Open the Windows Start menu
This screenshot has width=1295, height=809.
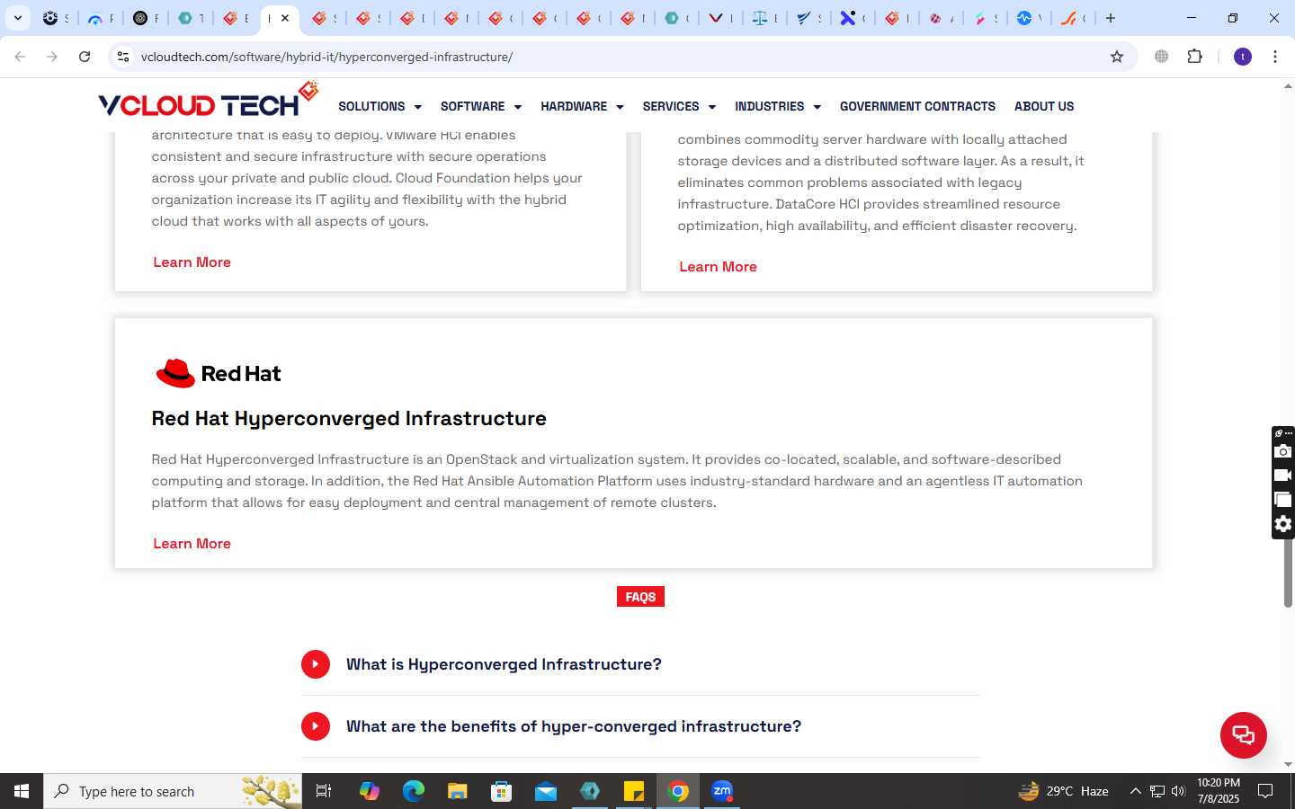coord(22,791)
